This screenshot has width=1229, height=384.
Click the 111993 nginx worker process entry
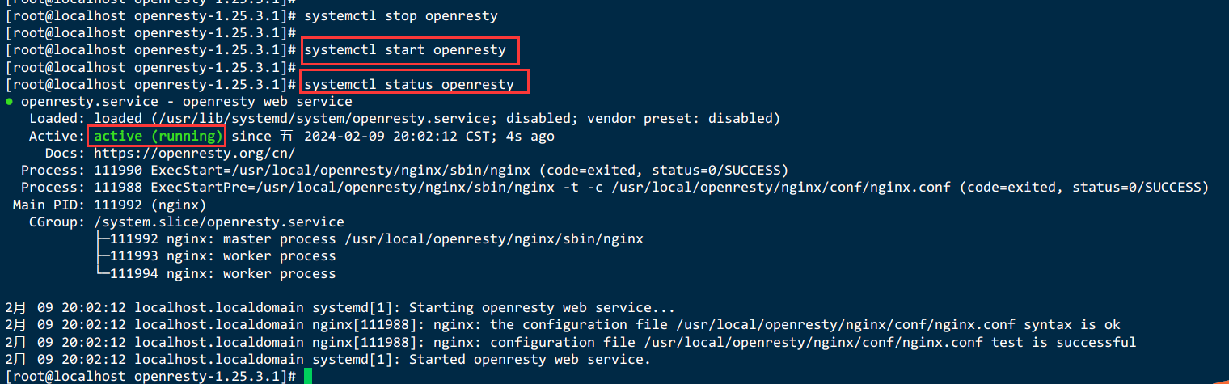click(215, 256)
